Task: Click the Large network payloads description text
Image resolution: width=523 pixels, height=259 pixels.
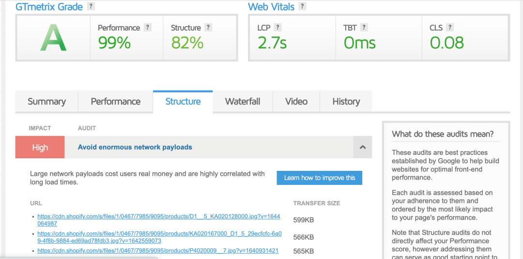Action: (x=147, y=178)
